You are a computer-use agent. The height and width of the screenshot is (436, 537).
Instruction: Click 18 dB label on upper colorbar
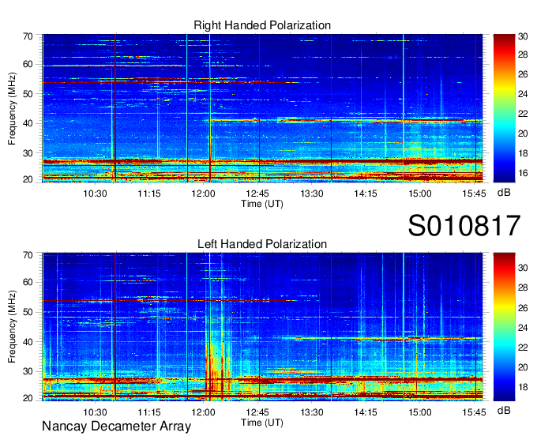(523, 153)
